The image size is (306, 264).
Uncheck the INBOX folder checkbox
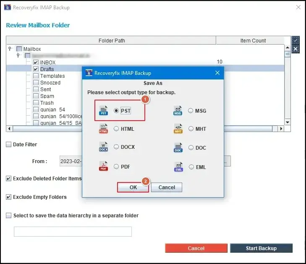(x=36, y=62)
